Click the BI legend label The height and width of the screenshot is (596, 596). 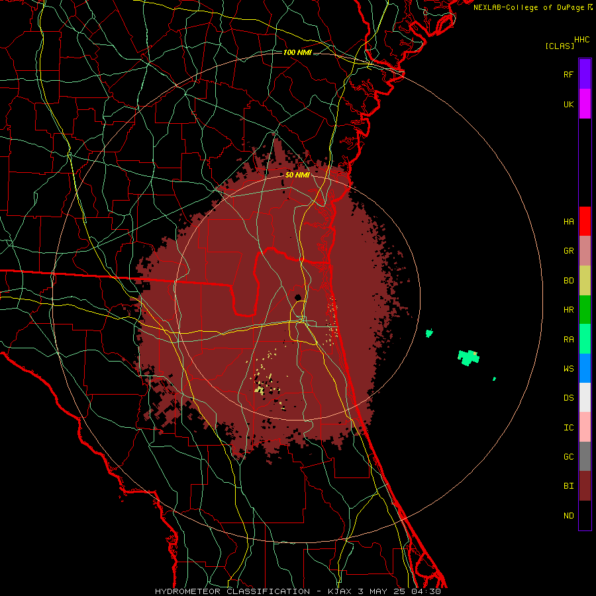pyautogui.click(x=568, y=486)
